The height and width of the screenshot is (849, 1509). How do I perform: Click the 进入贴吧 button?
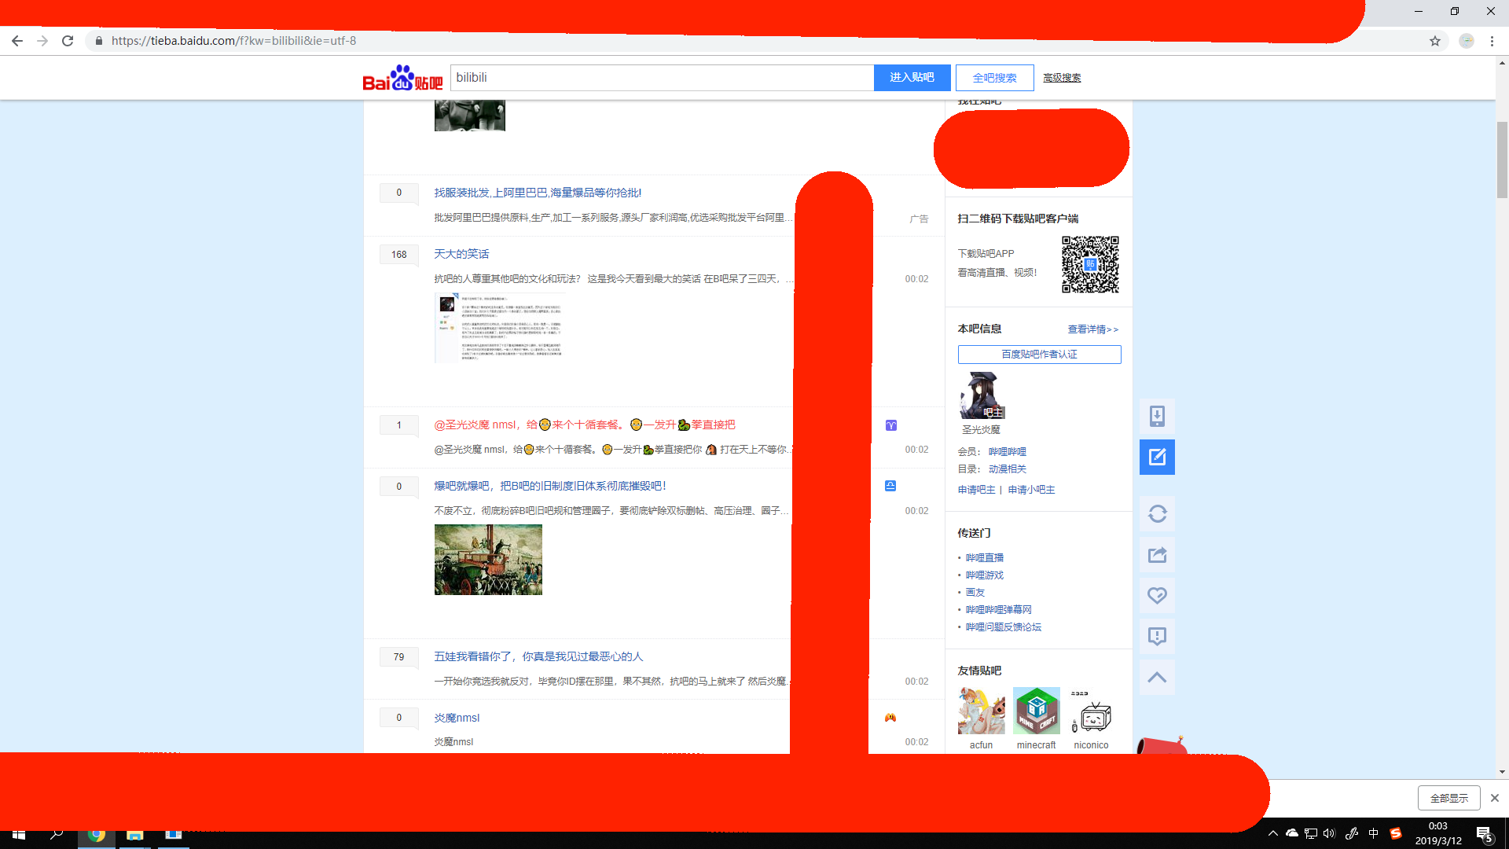click(x=912, y=78)
